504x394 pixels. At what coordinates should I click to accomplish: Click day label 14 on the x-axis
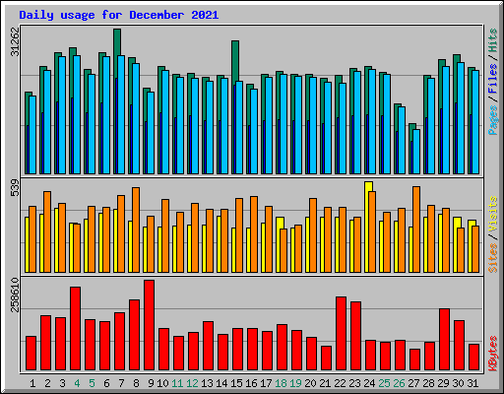pos(221,383)
